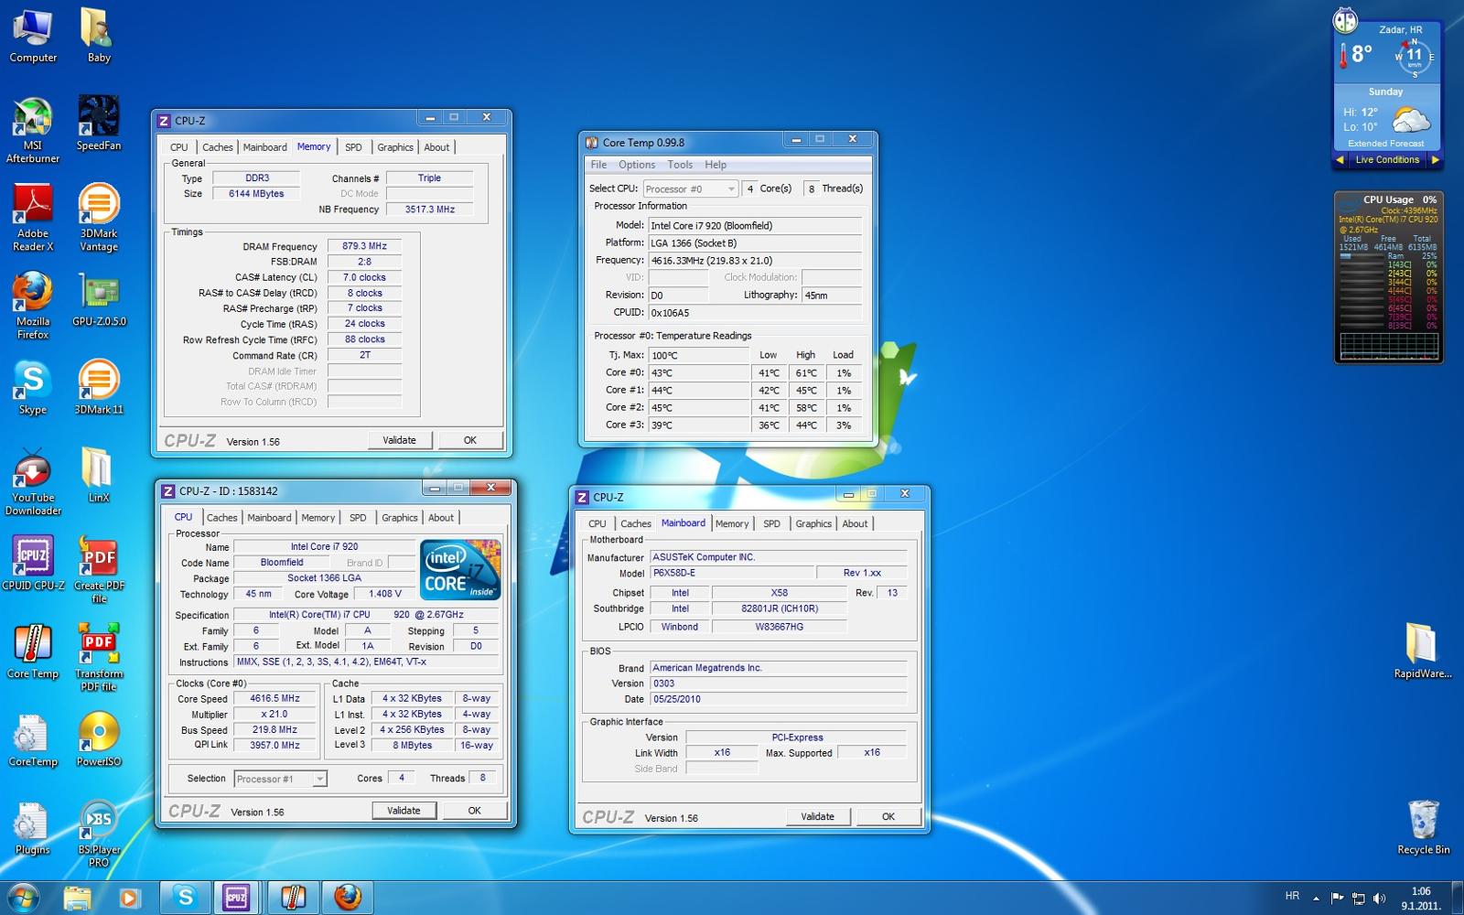
Task: Click OK in the CPU-Z Memory window
Action: coord(470,440)
